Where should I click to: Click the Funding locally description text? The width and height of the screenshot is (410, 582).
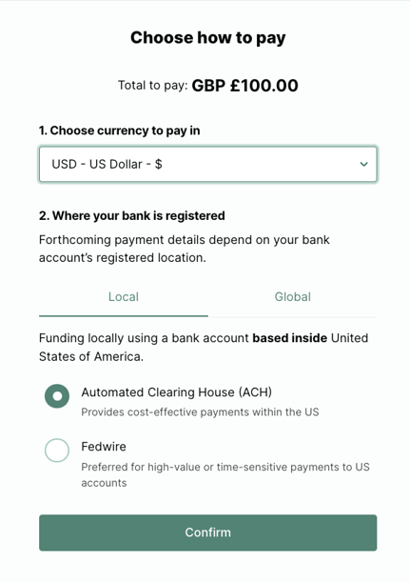click(x=204, y=348)
